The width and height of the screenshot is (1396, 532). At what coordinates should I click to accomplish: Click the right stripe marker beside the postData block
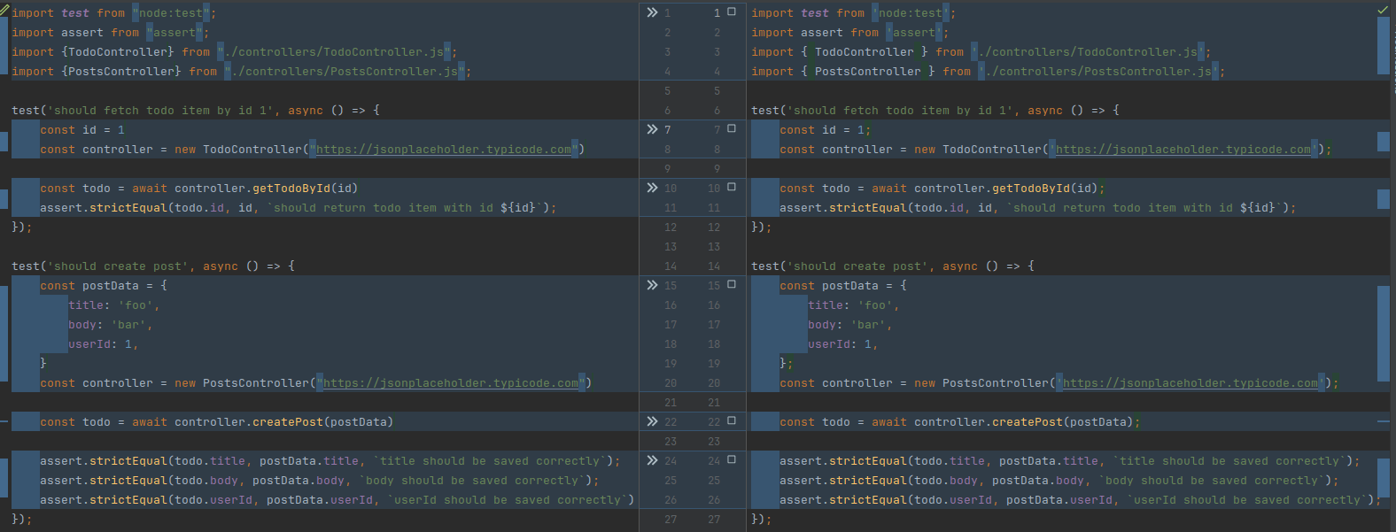1384,332
